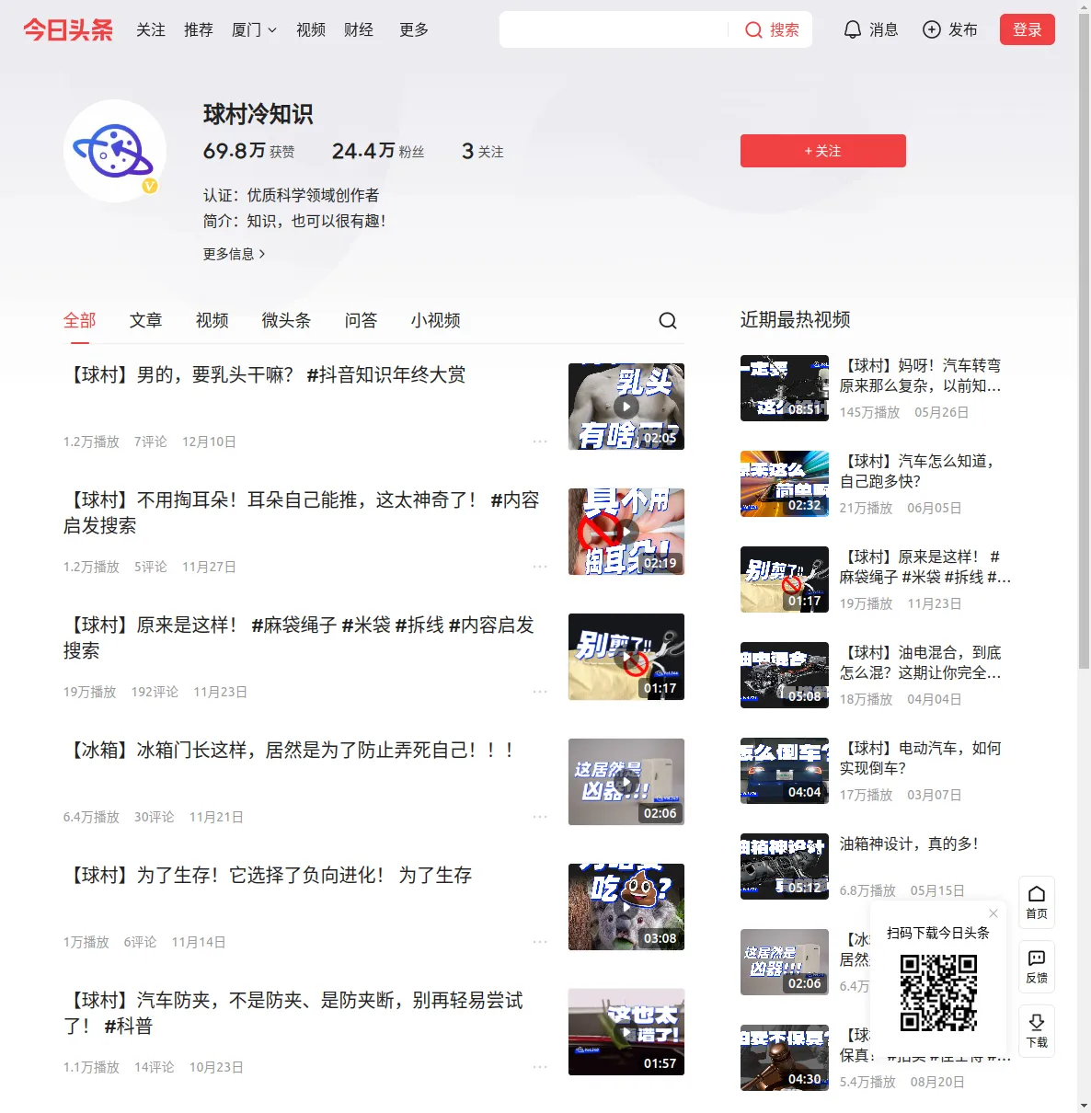The width and height of the screenshot is (1091, 1113).
Task: Play the 01:17 别剪了 feed thumbnail
Action: pyautogui.click(x=626, y=657)
